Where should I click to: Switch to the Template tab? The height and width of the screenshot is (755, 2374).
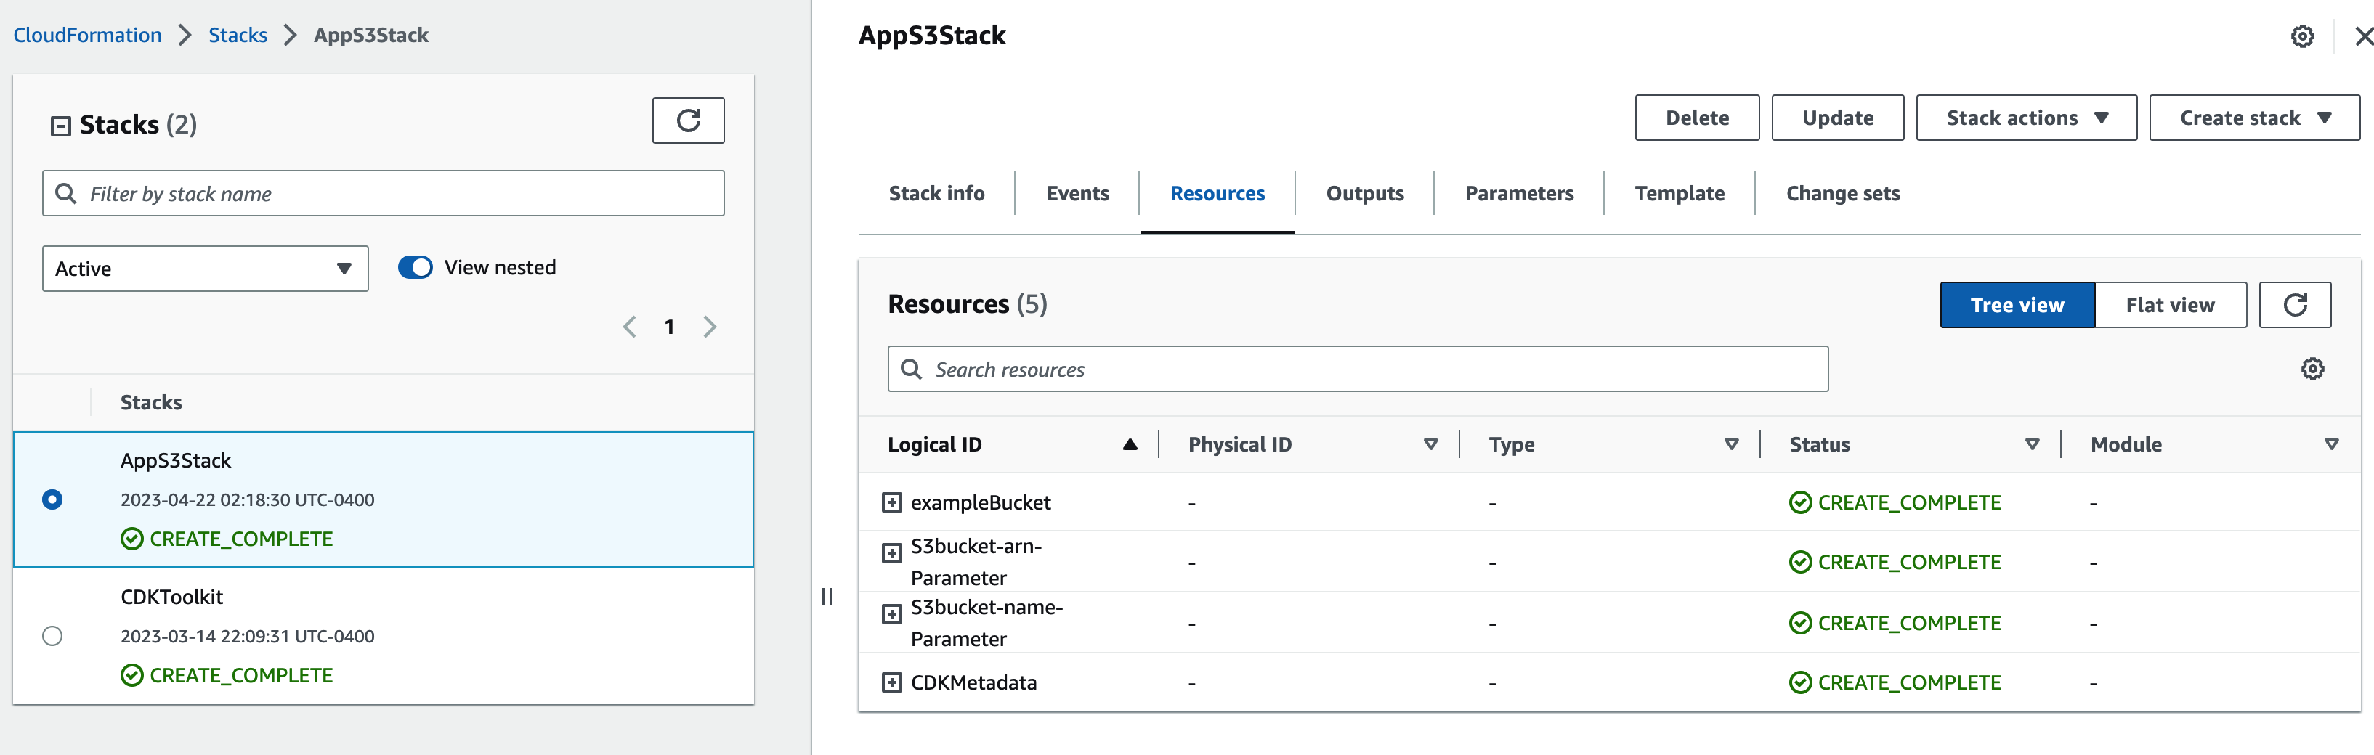pos(1680,193)
